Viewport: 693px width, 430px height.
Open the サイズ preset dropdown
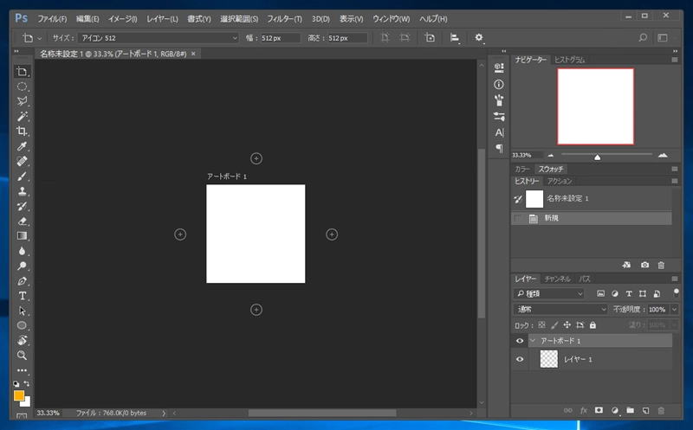pos(158,38)
